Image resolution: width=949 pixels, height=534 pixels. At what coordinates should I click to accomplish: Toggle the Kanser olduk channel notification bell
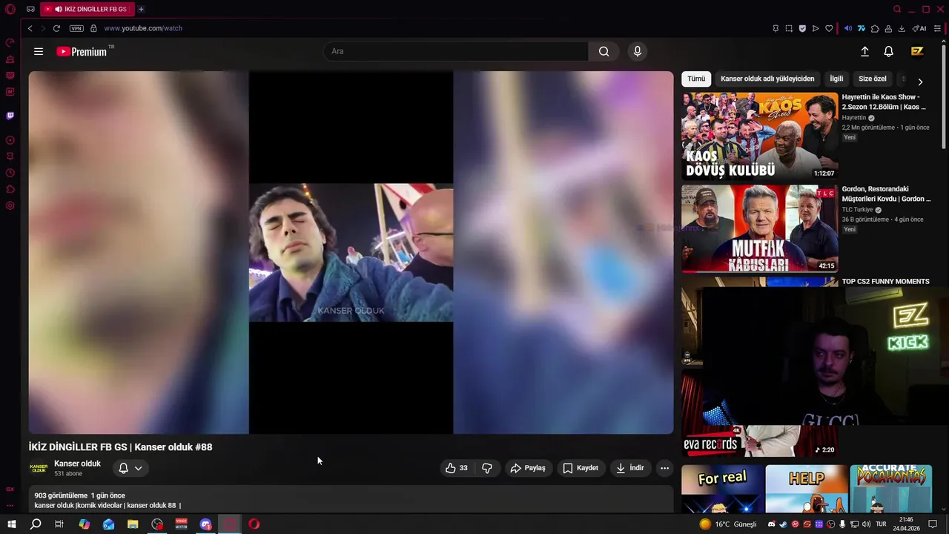point(130,468)
